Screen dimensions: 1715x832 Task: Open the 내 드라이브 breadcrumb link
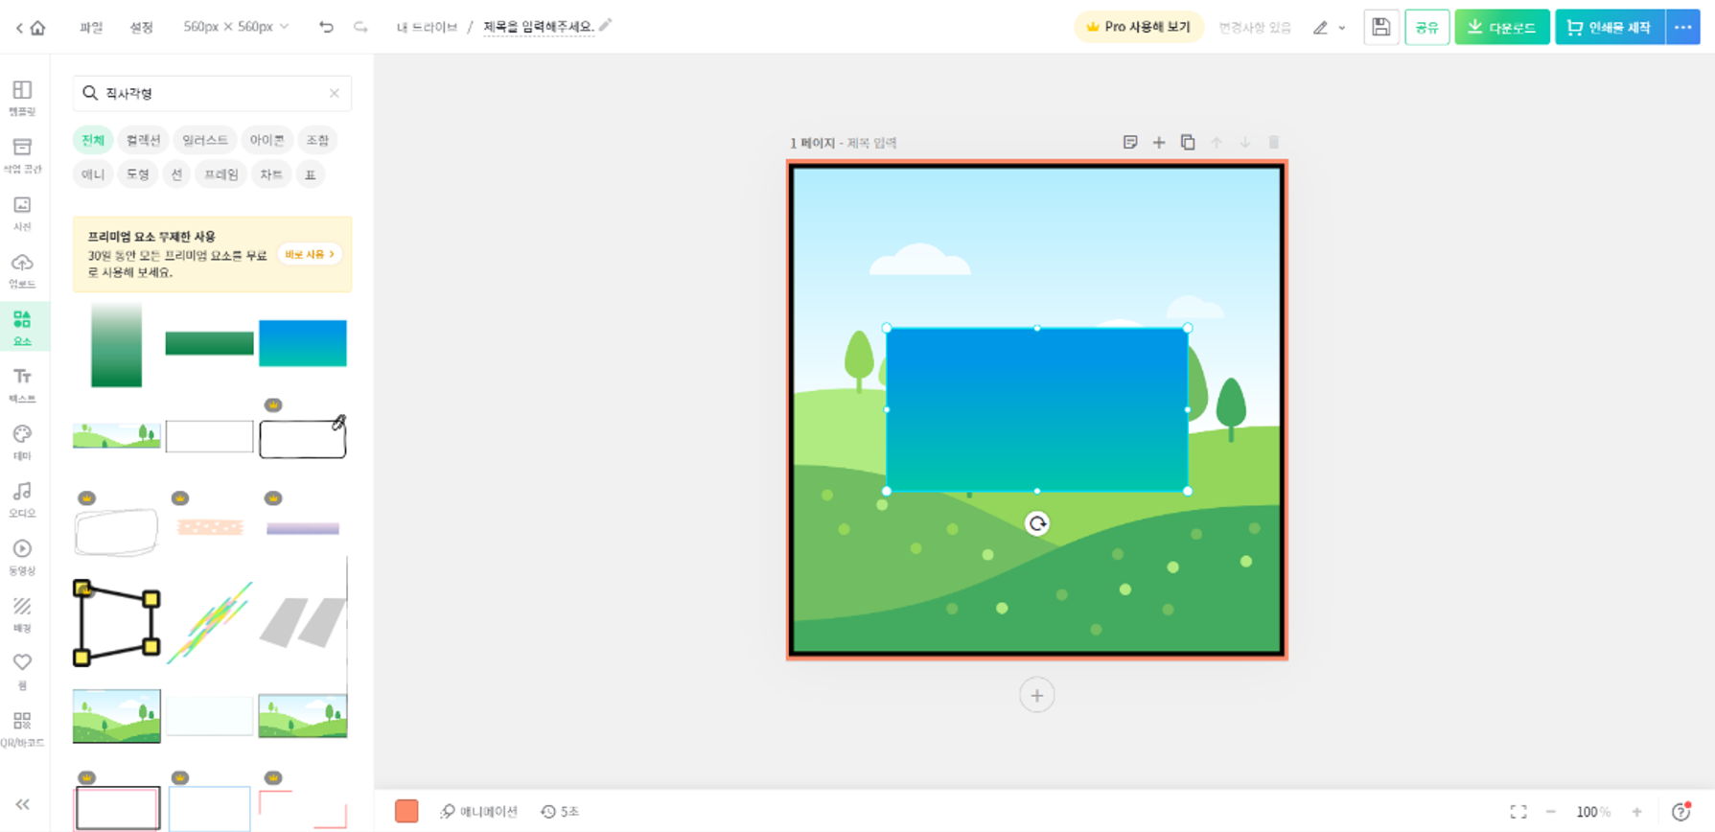(x=427, y=28)
